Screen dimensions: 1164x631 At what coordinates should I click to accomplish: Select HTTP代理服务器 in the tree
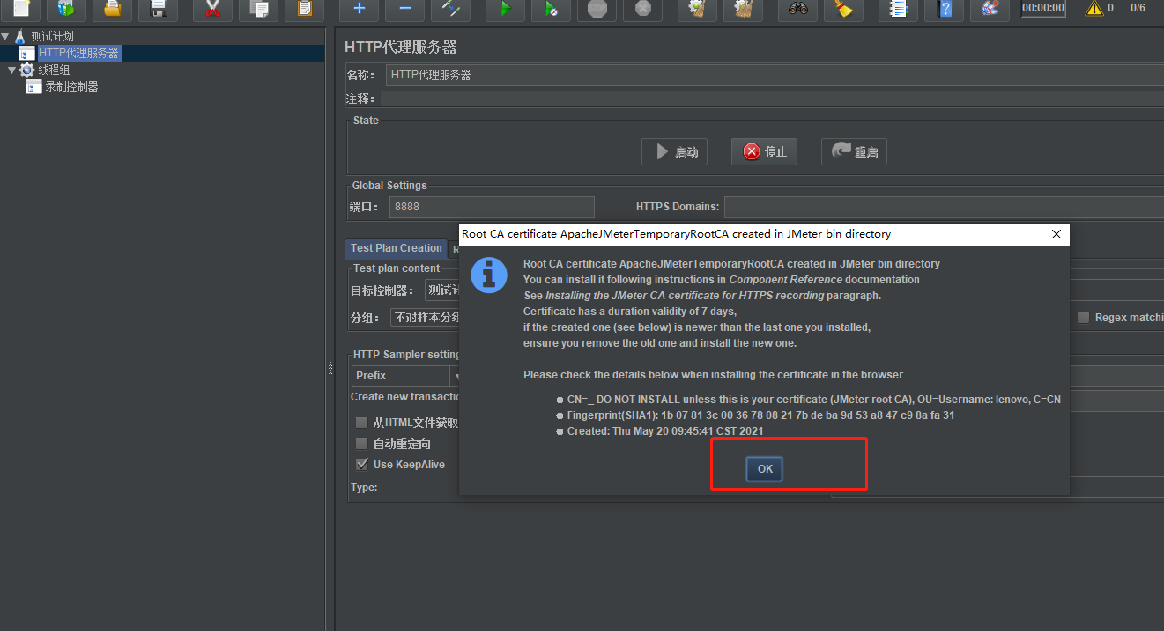pos(78,53)
